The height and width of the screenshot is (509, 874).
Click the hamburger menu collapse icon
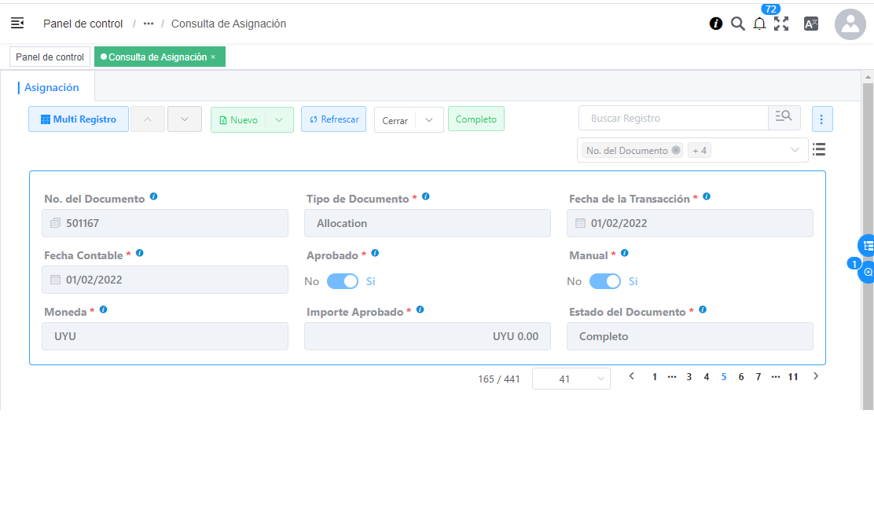pyautogui.click(x=17, y=24)
